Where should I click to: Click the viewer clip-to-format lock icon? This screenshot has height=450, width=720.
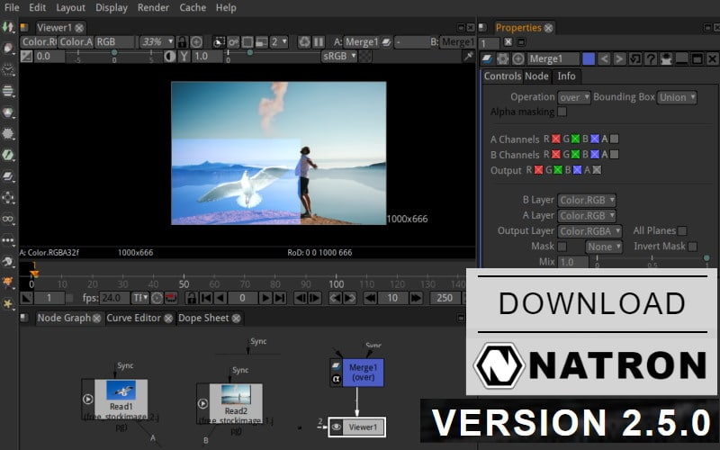tap(182, 42)
